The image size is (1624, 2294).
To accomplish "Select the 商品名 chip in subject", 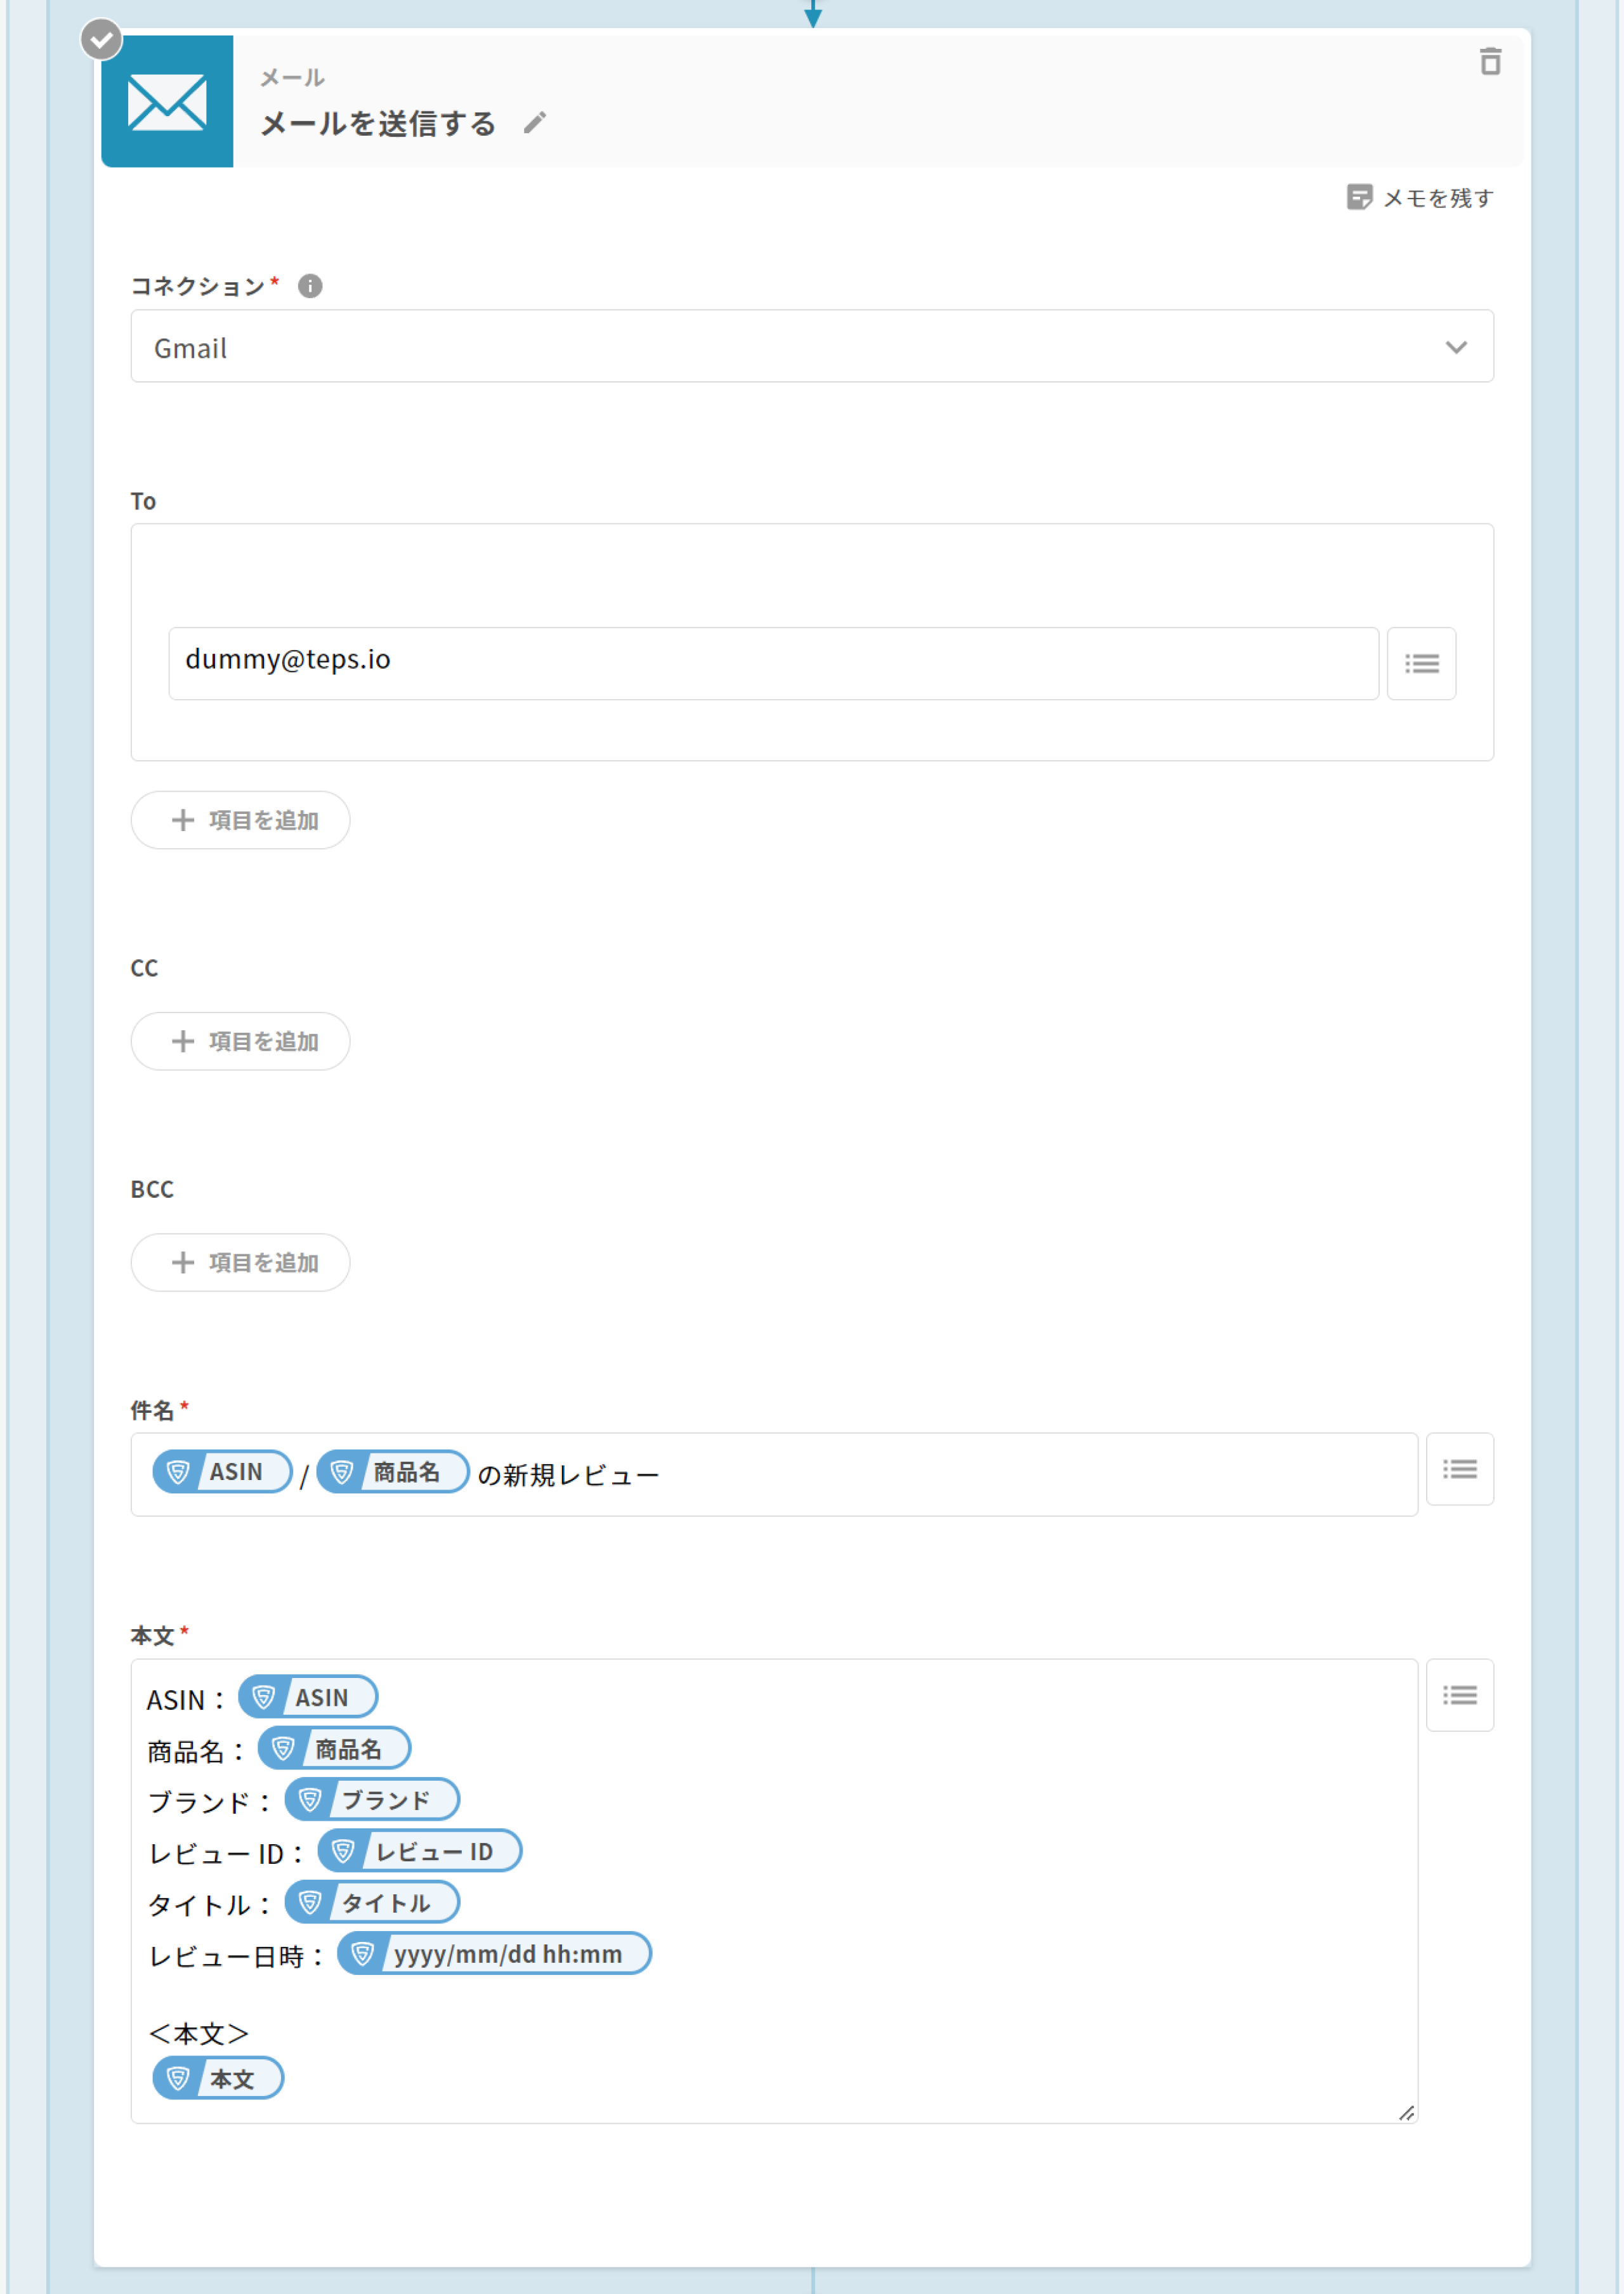I will pos(392,1472).
